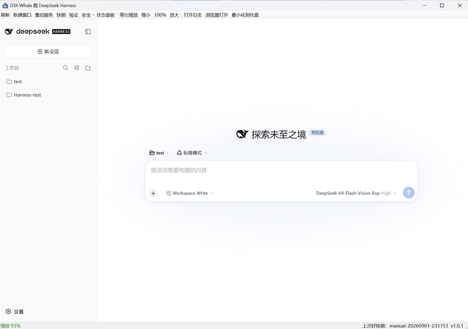This screenshot has height=329, width=468.
Task: Toggle 等比缩放 in the toolbar
Action: point(129,15)
